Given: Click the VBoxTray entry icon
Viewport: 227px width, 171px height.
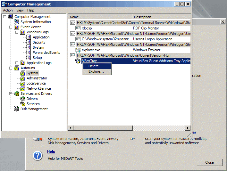Looking at the screenshot, I should 78,61.
